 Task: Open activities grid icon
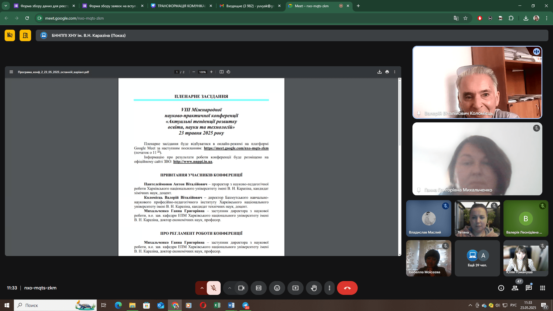click(542, 288)
